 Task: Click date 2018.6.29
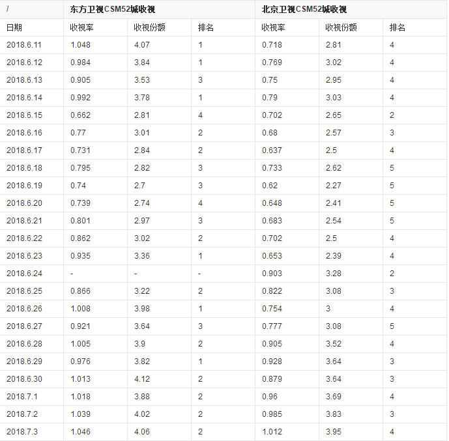pos(24,362)
